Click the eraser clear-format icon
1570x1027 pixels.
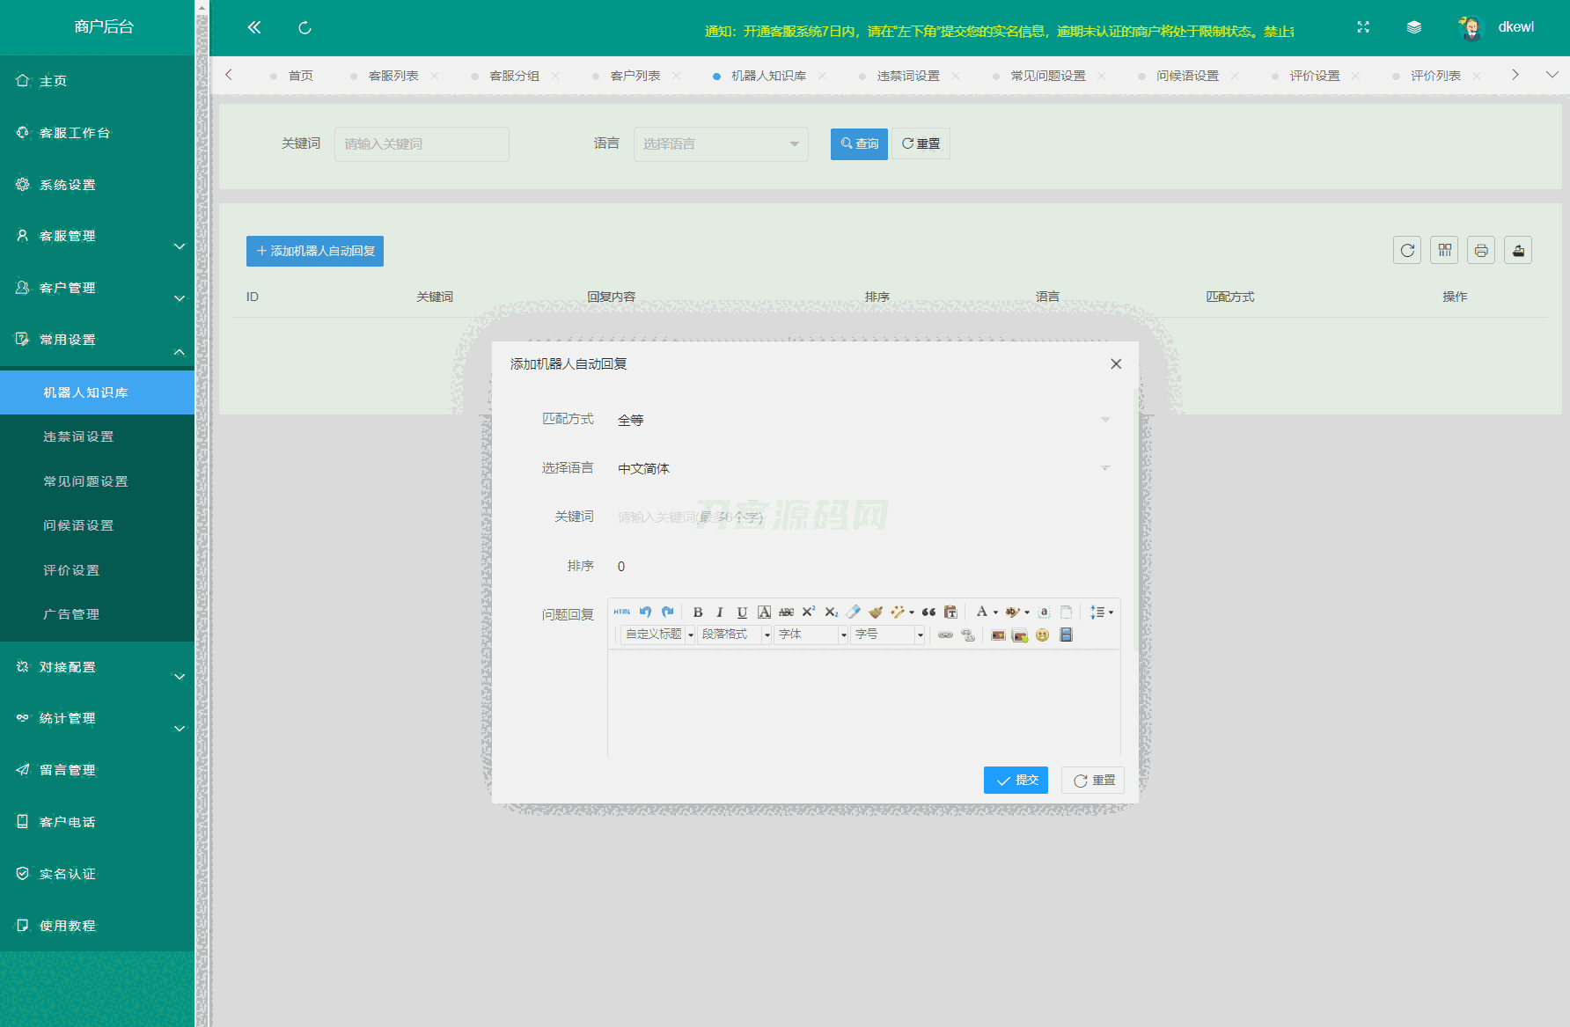pos(853,612)
